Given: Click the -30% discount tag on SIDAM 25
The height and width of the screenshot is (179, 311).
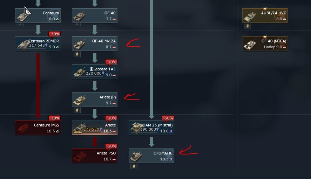Looking at the screenshot, I should [x=168, y=118].
